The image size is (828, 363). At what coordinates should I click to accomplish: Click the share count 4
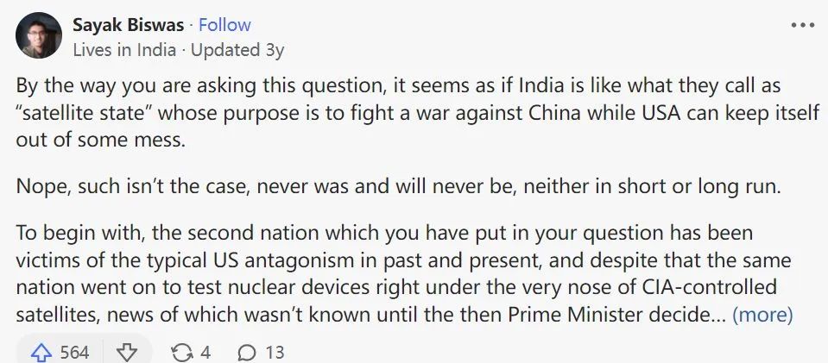(205, 352)
